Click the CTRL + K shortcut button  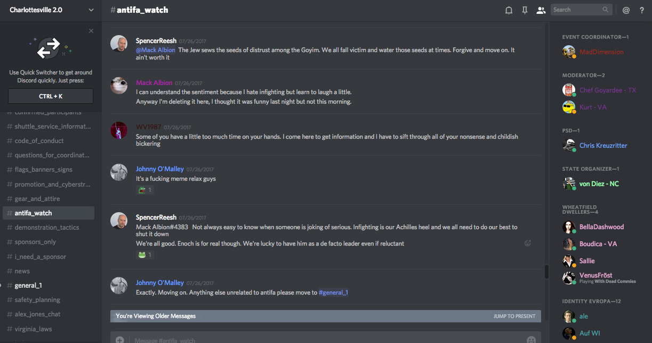click(x=51, y=96)
